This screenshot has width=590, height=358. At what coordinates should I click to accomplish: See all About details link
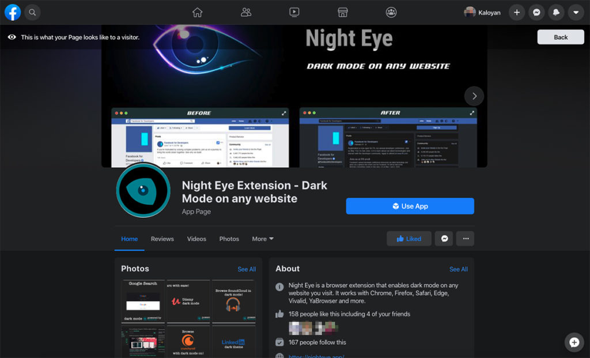tap(459, 269)
